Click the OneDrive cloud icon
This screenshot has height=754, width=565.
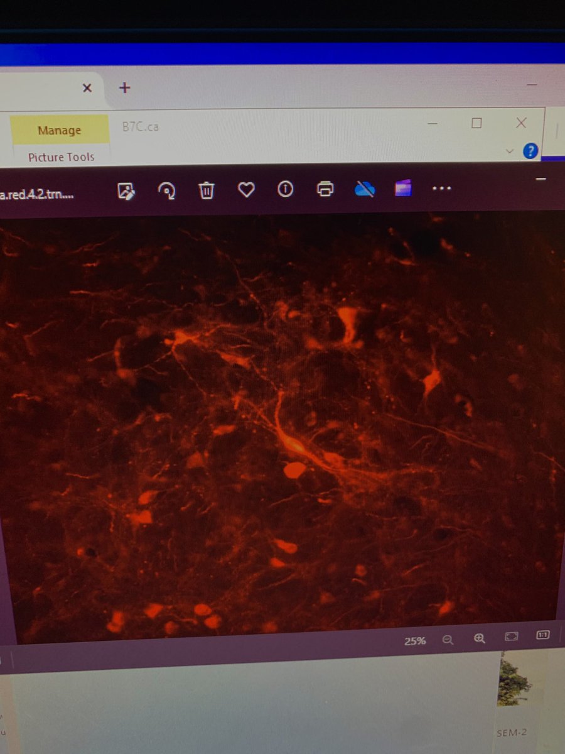pyautogui.click(x=365, y=188)
